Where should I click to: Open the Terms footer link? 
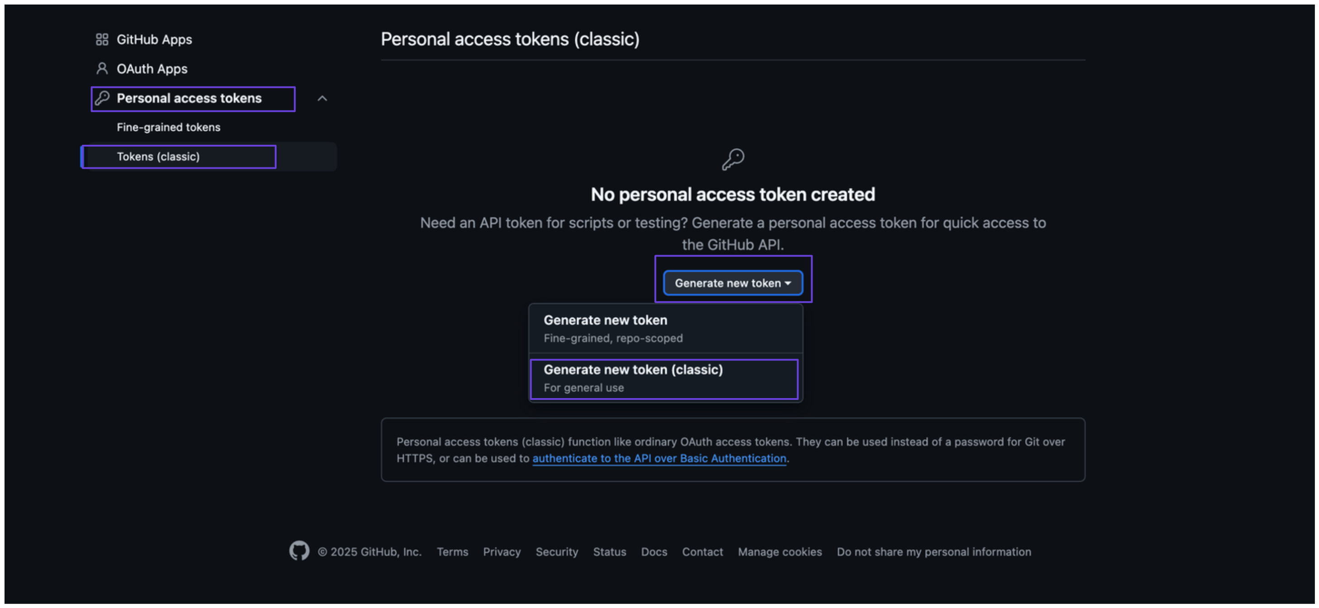tap(452, 552)
